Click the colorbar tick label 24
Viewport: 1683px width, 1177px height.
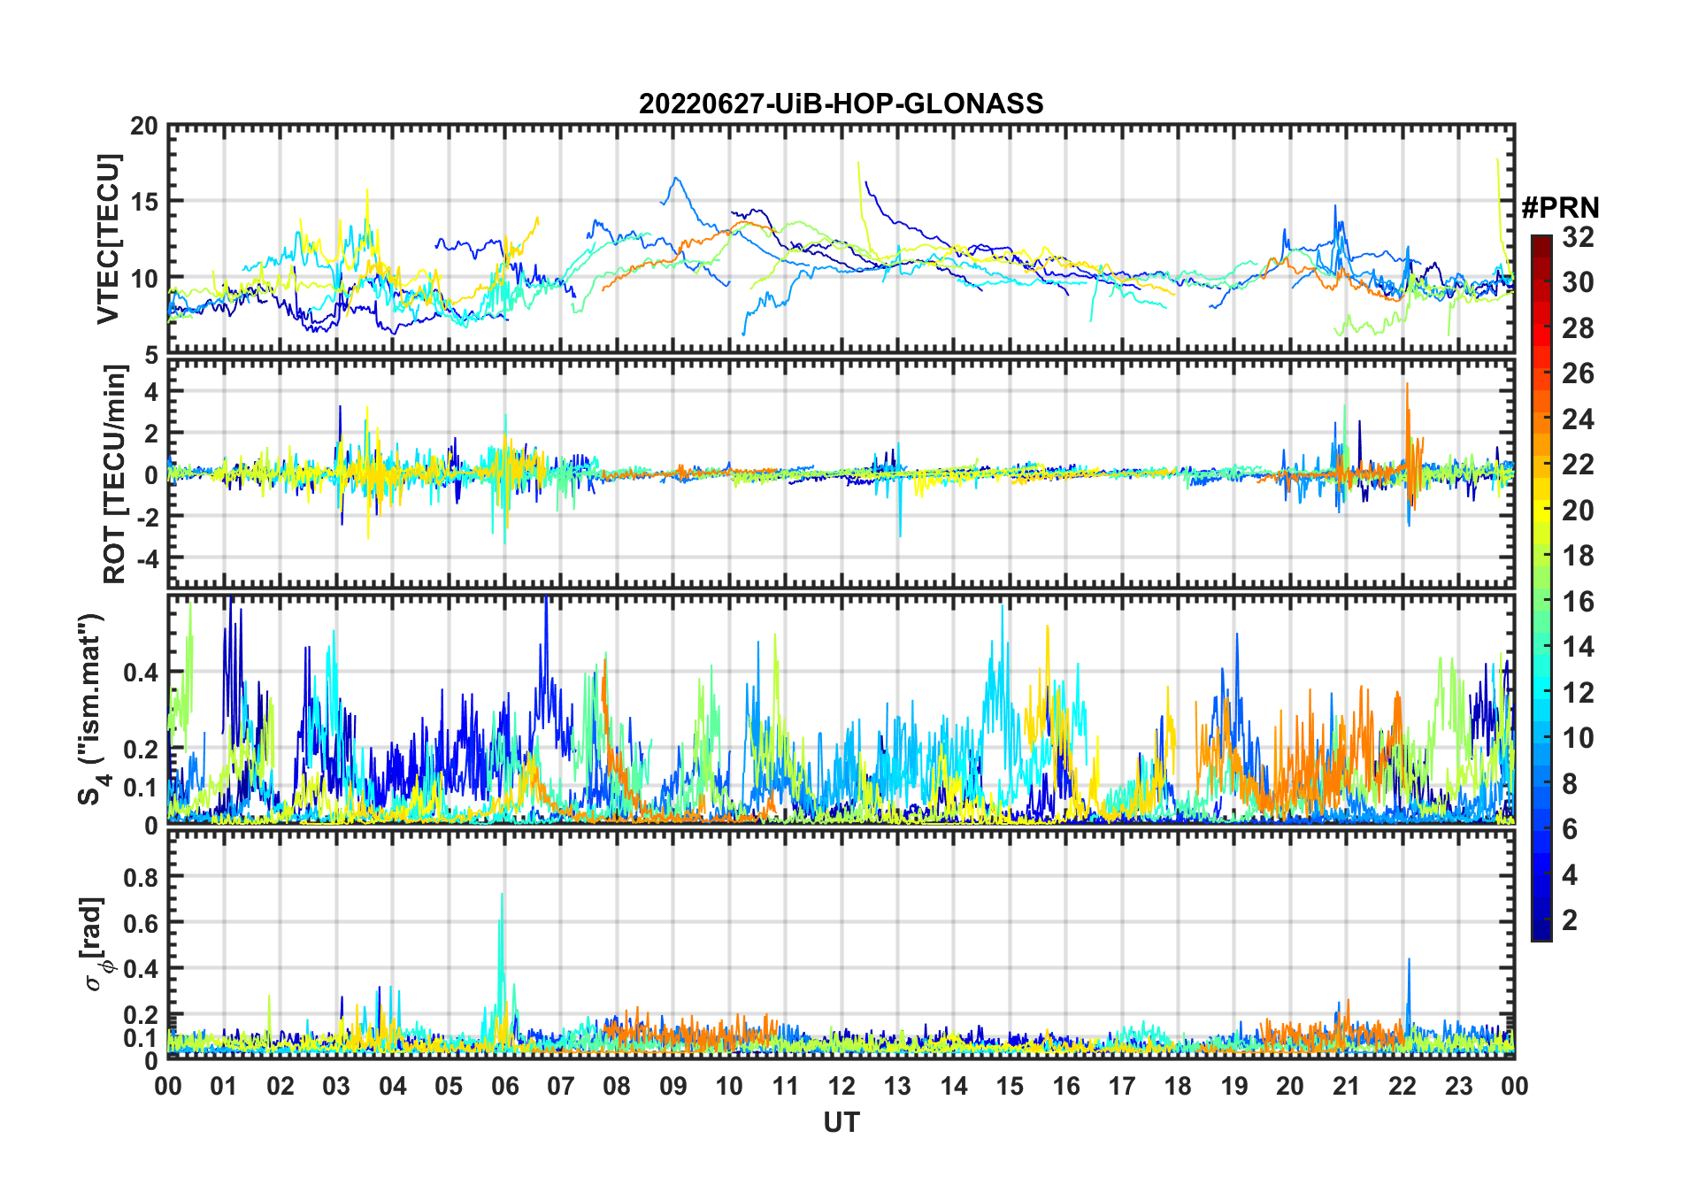tap(1578, 419)
